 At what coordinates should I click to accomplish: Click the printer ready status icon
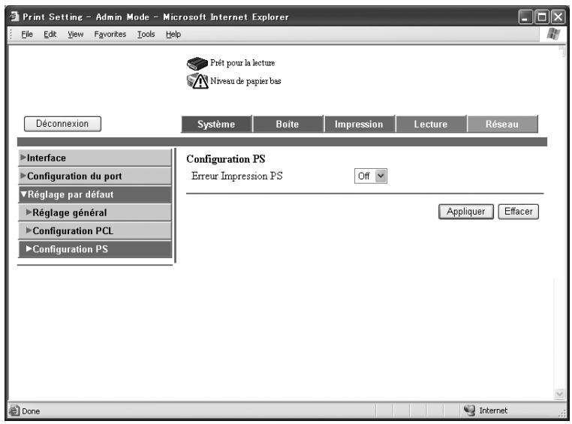click(197, 64)
